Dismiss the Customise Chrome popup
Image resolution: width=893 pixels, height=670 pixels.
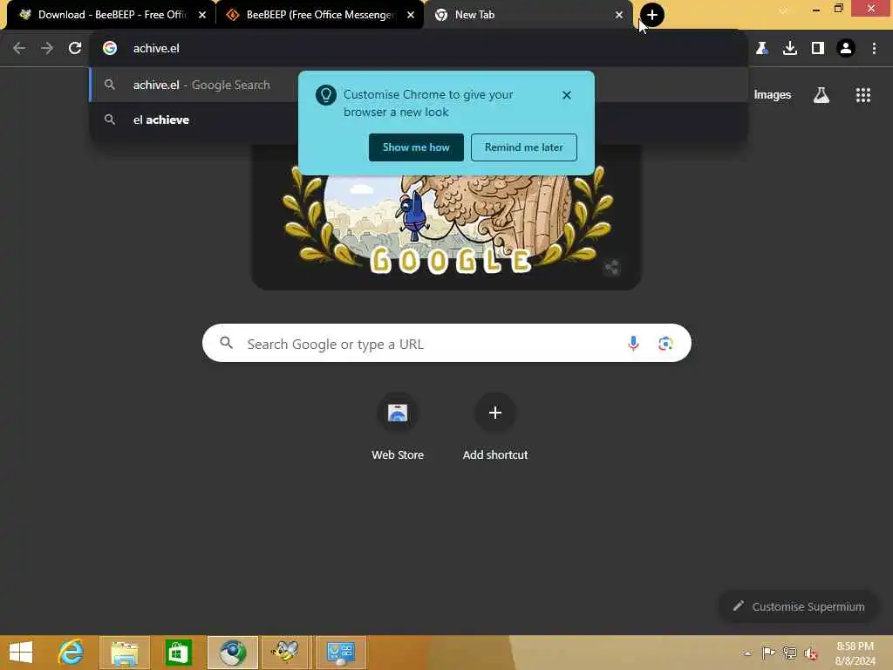coord(566,95)
